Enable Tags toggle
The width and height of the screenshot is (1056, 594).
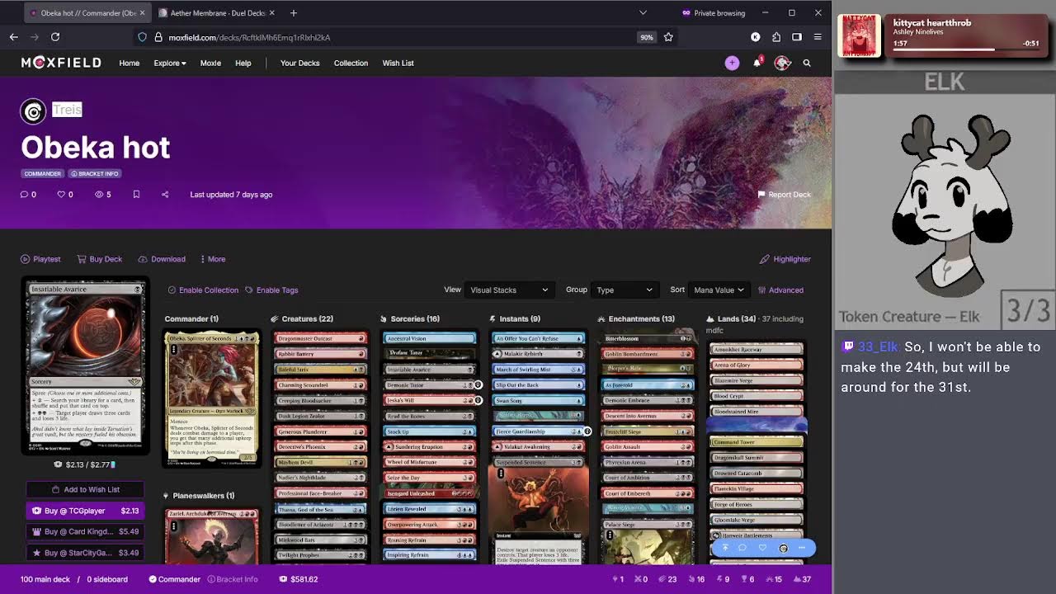click(271, 290)
